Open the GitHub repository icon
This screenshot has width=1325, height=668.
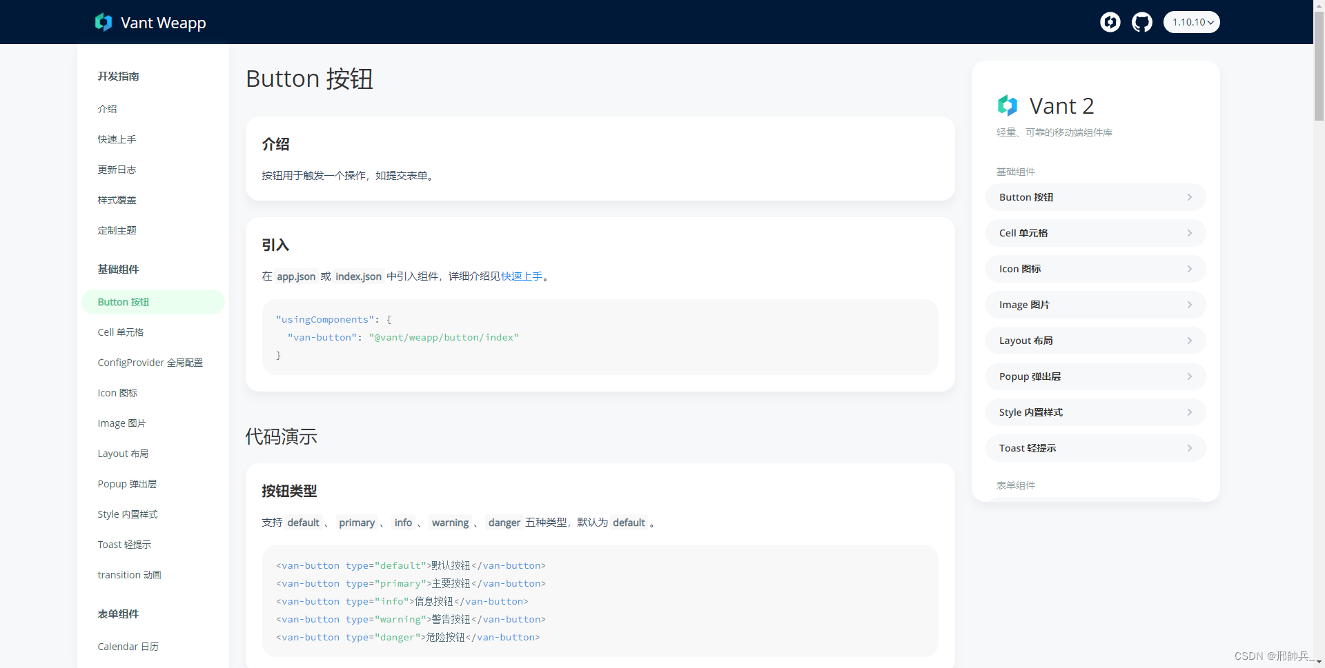1142,22
